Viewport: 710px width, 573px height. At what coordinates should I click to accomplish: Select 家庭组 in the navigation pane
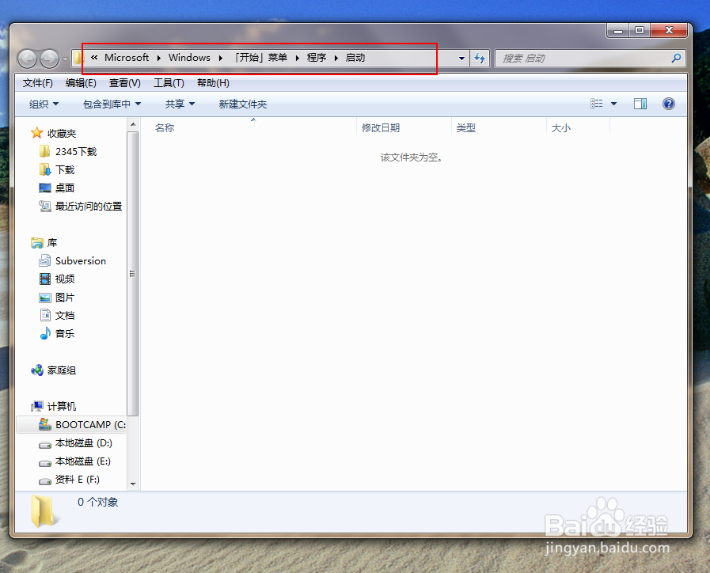tap(54, 370)
